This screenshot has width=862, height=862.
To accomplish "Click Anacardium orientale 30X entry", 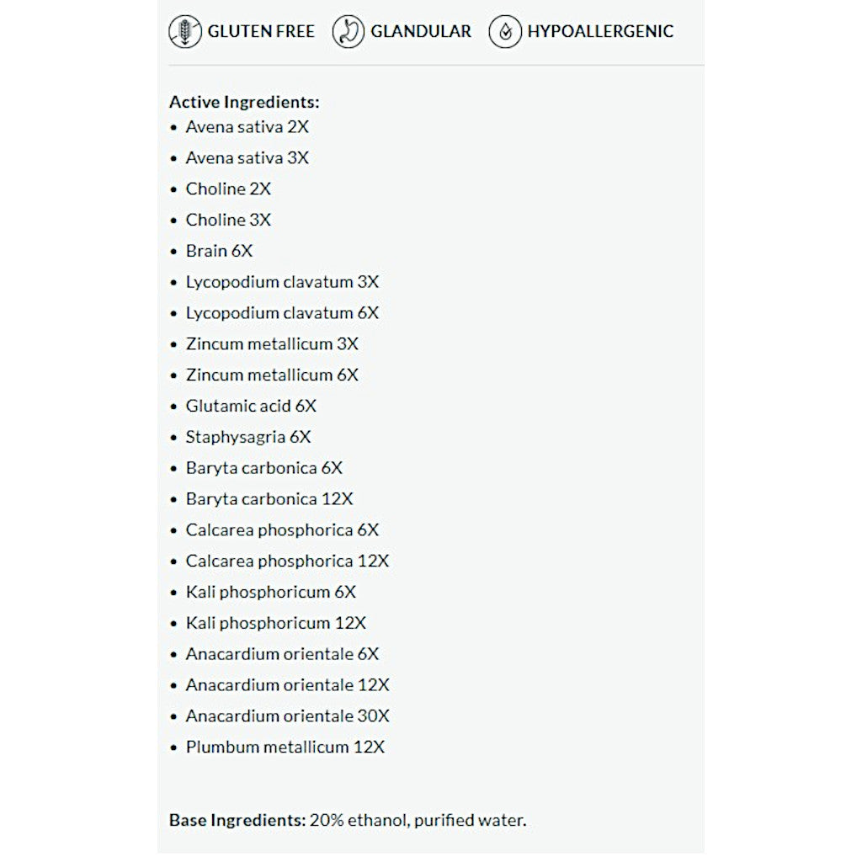I will [x=288, y=716].
